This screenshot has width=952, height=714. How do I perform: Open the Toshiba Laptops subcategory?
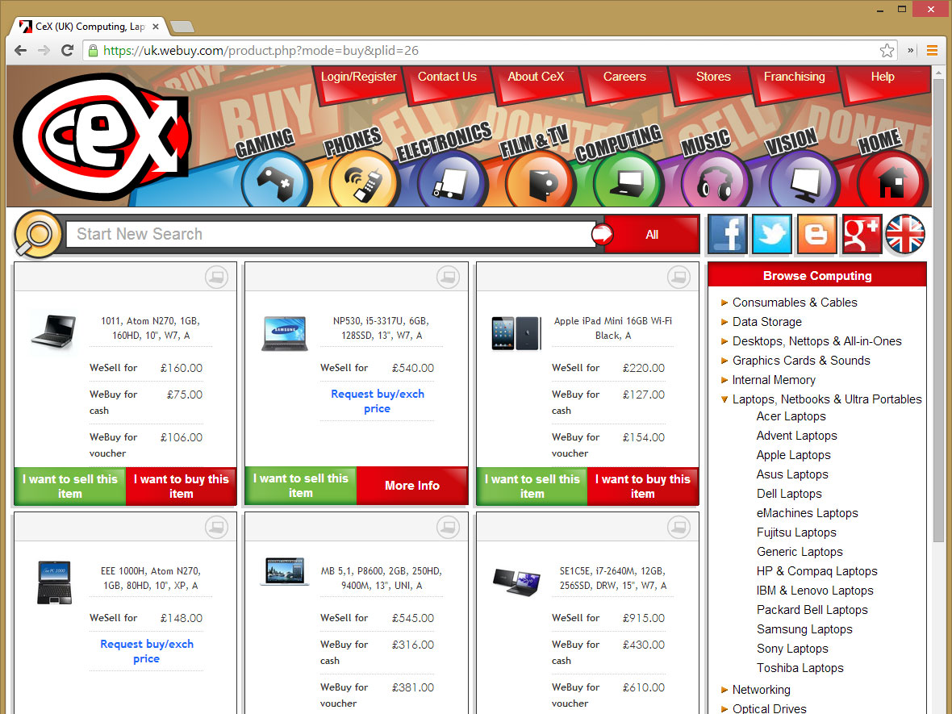point(800,668)
